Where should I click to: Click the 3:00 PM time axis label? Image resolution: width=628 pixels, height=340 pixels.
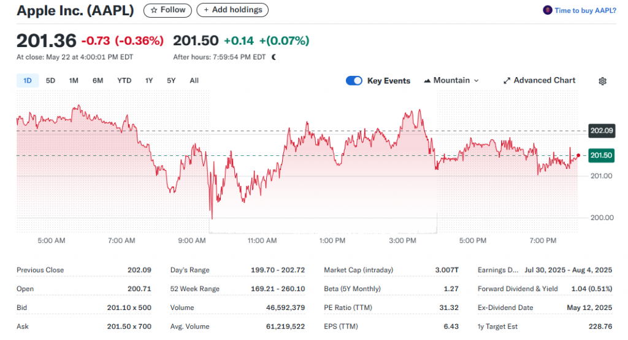point(402,240)
